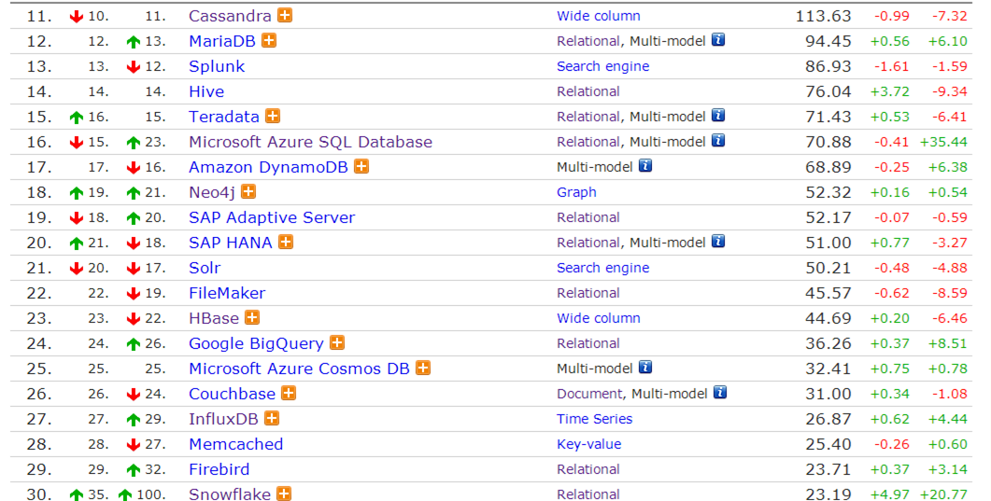Click the orange plus icon beside MariaDB

point(269,40)
